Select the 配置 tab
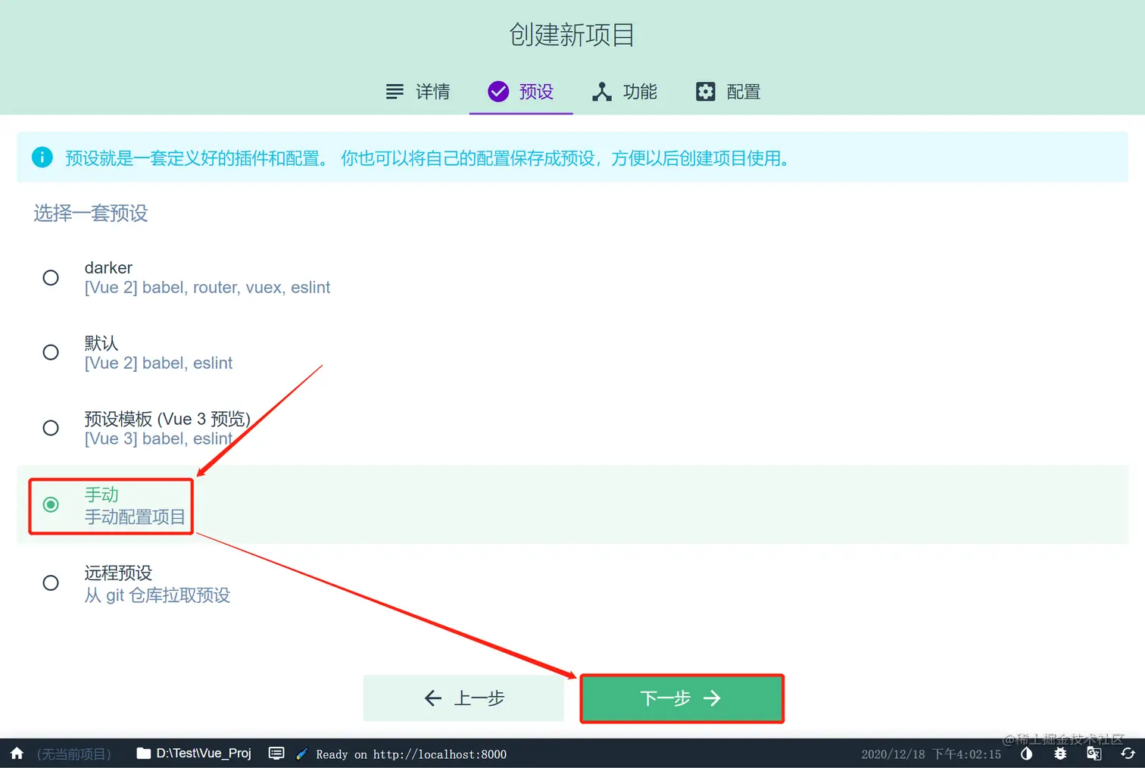 (728, 92)
